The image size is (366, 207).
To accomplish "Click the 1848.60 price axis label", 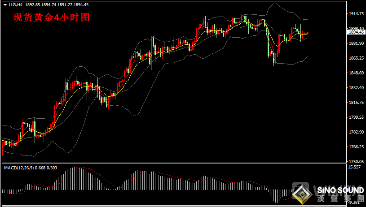I will point(356,73).
